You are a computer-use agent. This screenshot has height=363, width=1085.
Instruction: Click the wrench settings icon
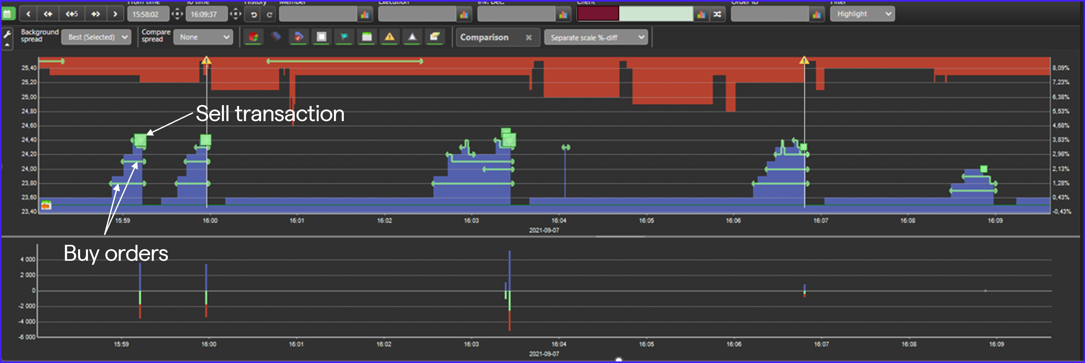(7, 35)
